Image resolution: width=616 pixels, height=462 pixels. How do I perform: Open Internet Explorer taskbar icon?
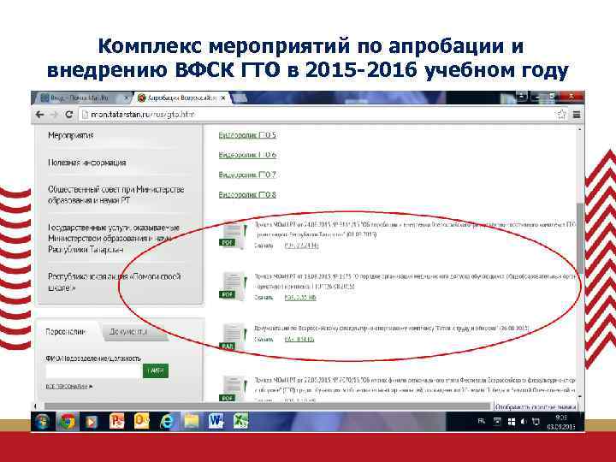pyautogui.click(x=167, y=422)
